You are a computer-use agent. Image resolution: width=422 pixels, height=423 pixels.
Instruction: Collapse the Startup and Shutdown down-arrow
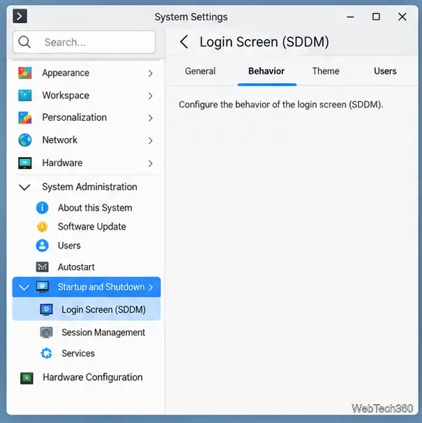24,288
